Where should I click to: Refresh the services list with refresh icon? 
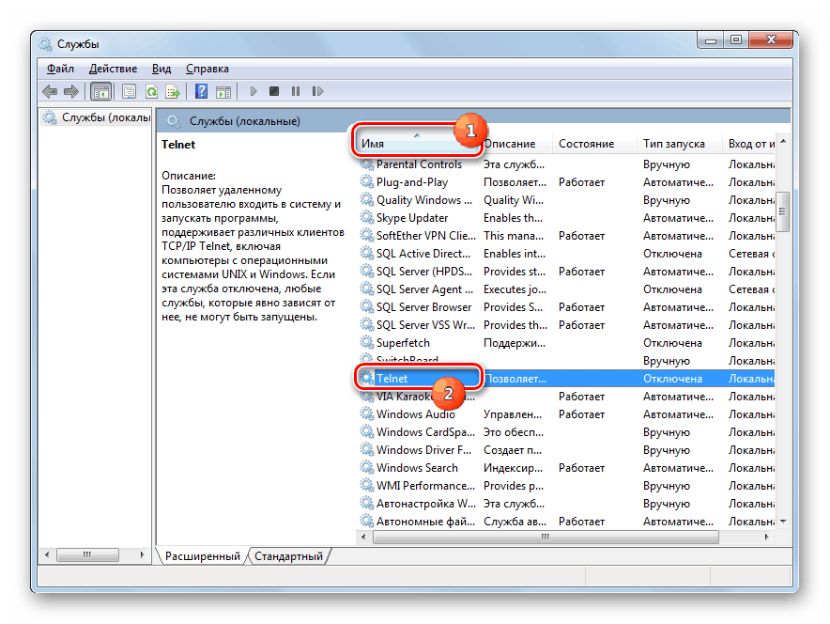coord(151,91)
